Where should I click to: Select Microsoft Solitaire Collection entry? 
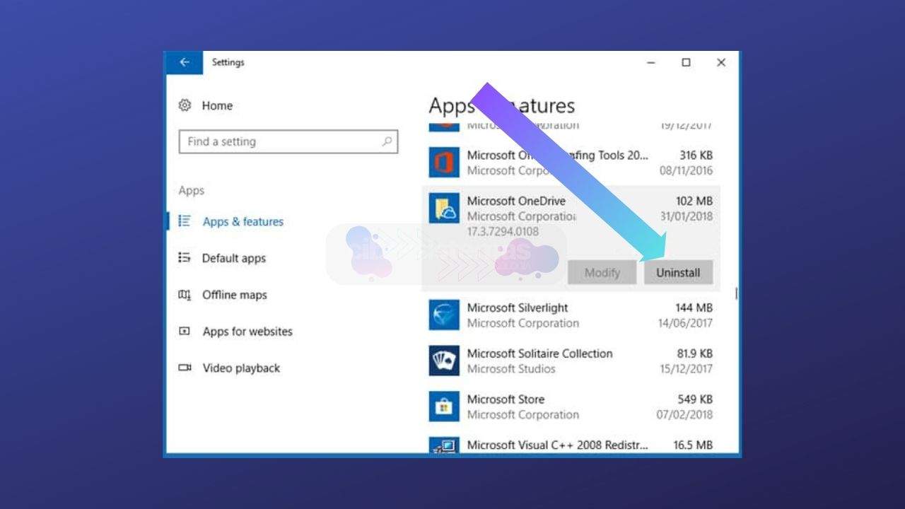coord(571,361)
